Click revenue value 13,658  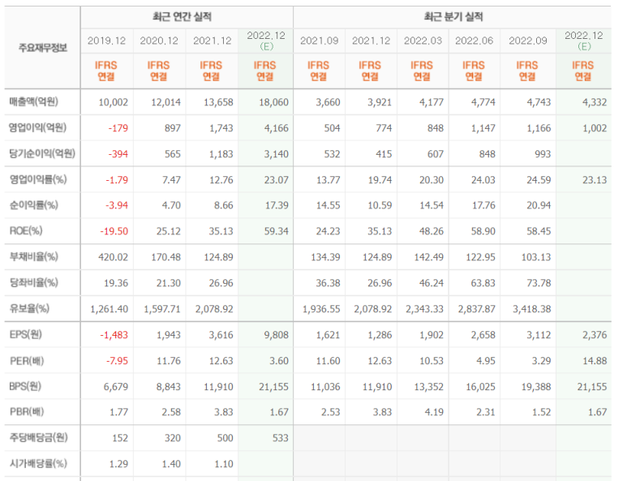(218, 102)
